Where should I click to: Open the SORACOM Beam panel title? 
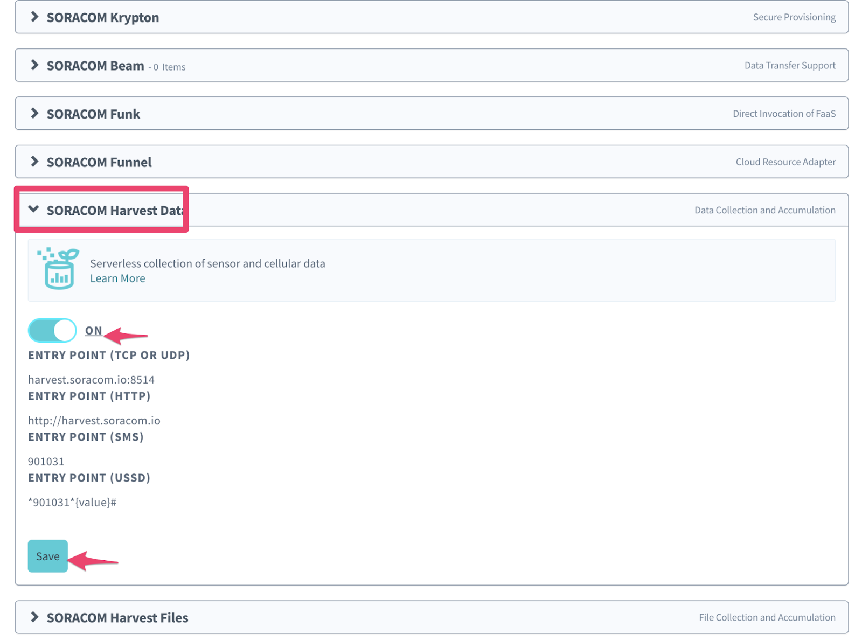95,66
